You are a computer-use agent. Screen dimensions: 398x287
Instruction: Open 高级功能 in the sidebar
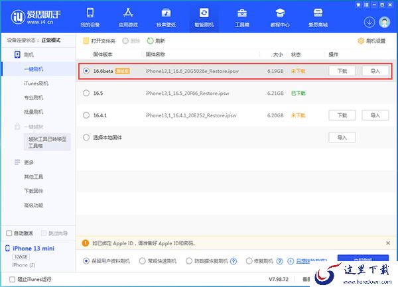(34, 205)
